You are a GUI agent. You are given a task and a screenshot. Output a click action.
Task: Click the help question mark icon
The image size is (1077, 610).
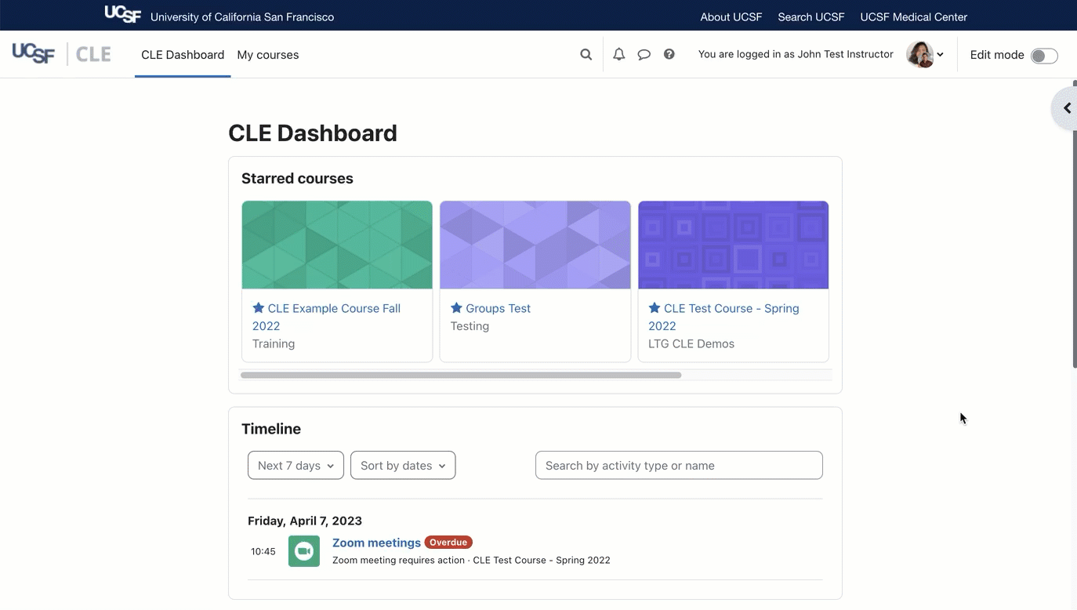pos(669,54)
